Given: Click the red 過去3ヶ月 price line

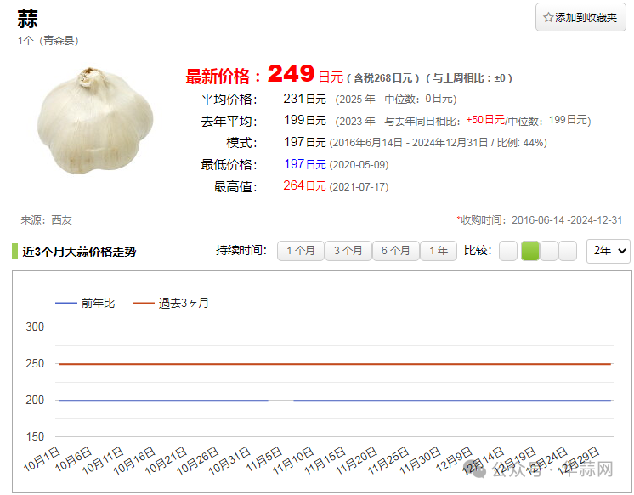Looking at the screenshot, I should point(335,364).
